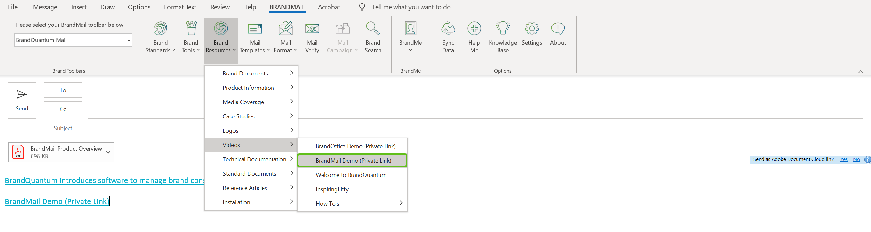Viewport: 871px width, 232px height.
Task: Open BrandMail Demo hyperlink in message body
Action: [x=57, y=201]
